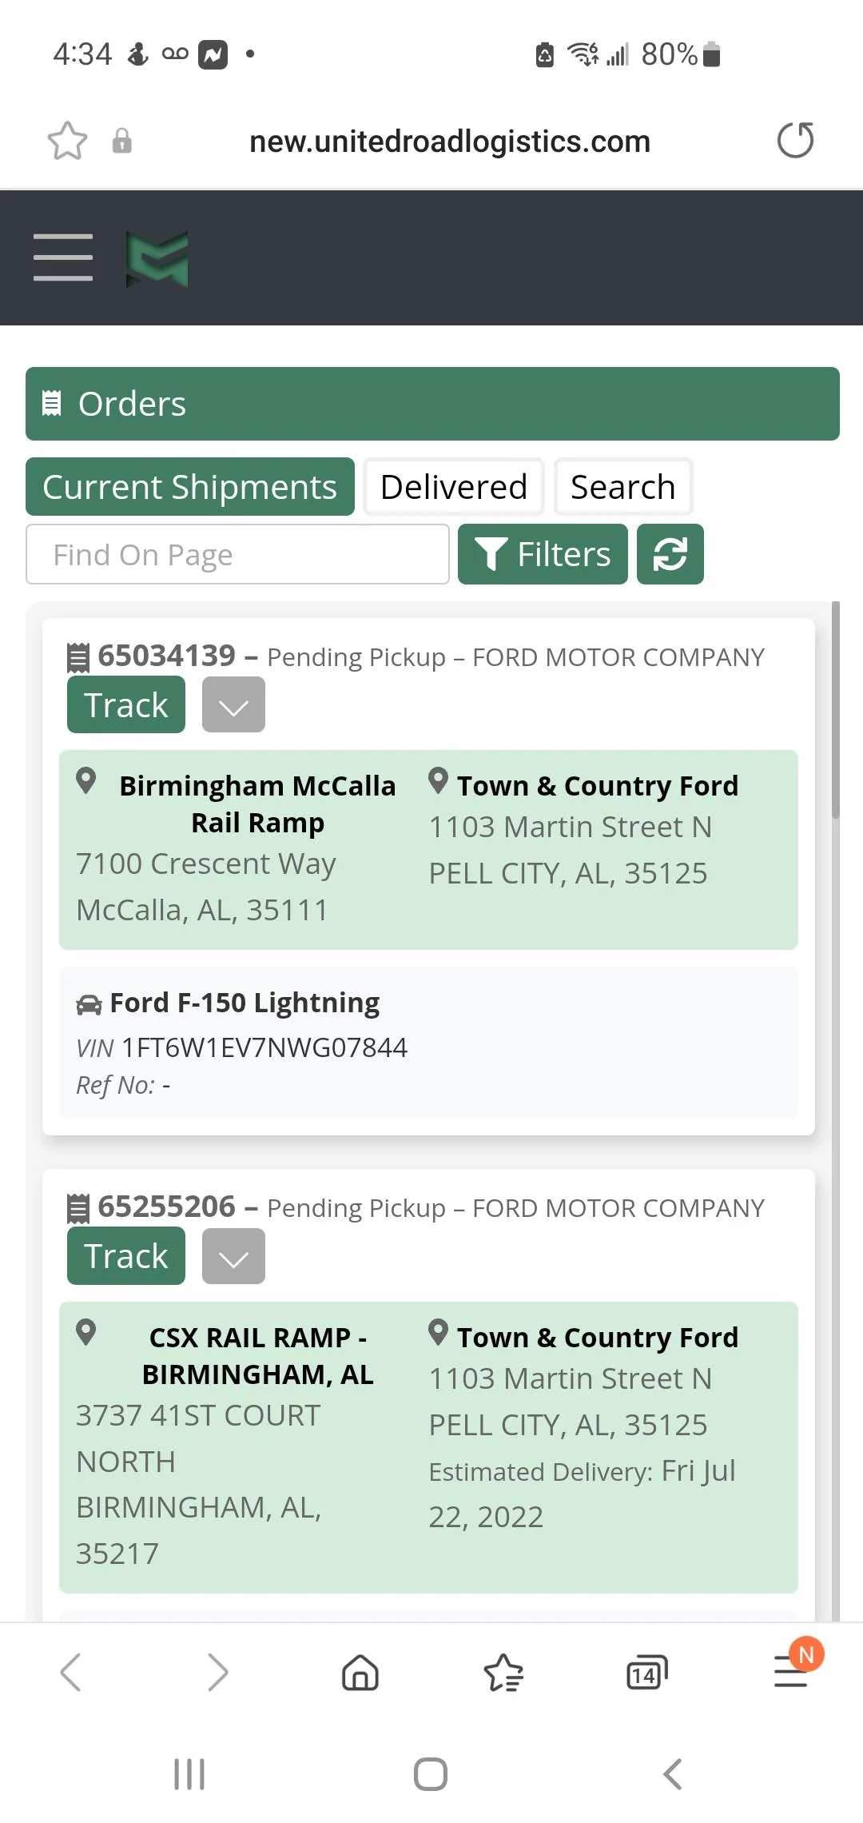The image size is (863, 1823).
Task: Select the Current Shipments tab
Action: coord(190,487)
